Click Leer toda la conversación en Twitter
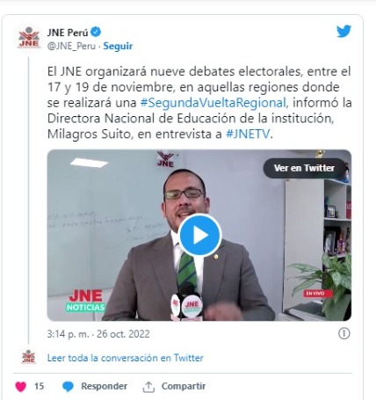The image size is (376, 400). [x=126, y=358]
